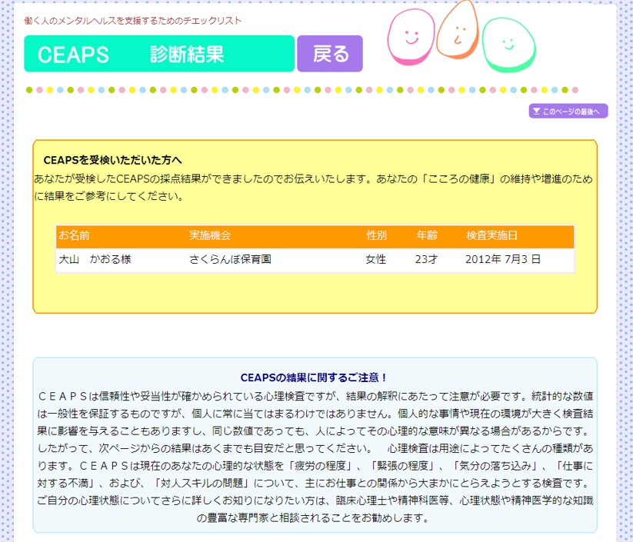Click the CEAPS 診断結果 title banner

tap(159, 54)
